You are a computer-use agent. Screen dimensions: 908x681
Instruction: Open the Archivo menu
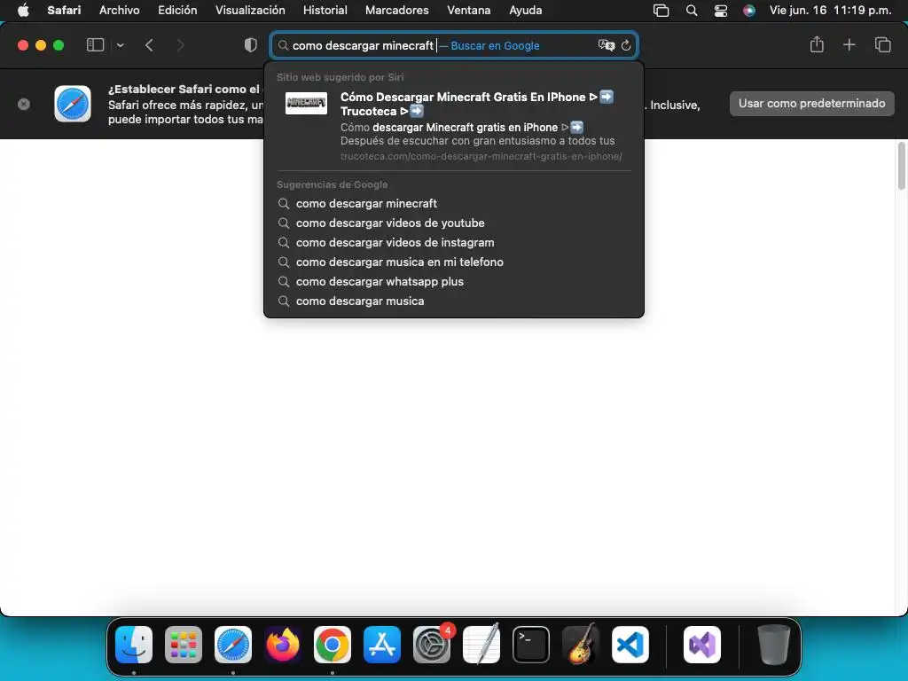point(120,11)
